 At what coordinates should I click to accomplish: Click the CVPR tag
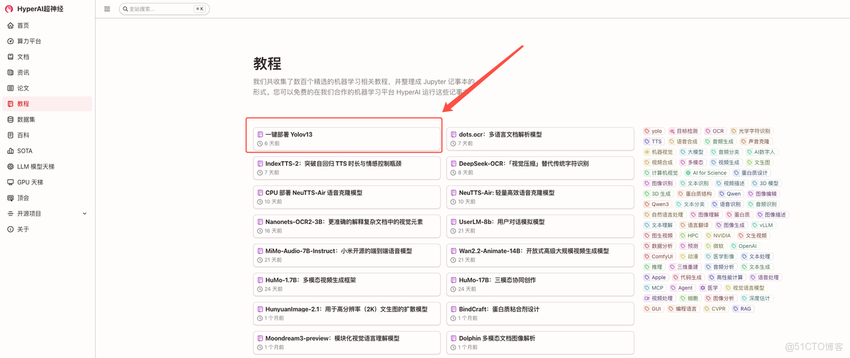(715, 309)
